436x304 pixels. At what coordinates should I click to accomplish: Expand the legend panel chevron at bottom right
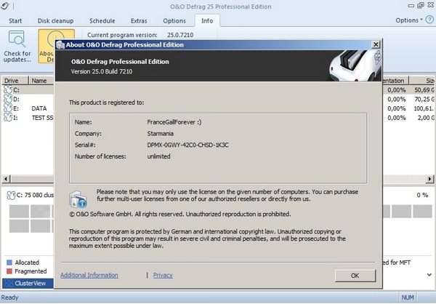429,275
